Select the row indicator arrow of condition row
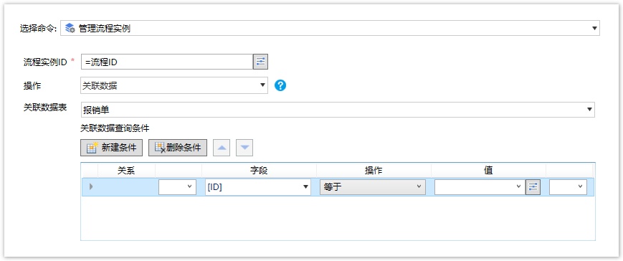 (91, 186)
